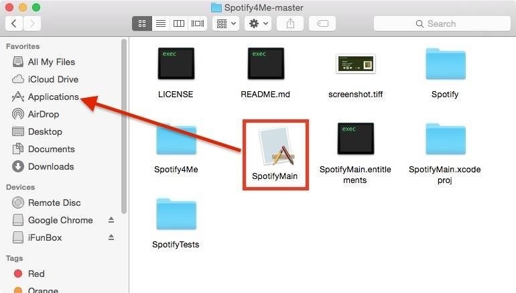Click the Share toolbar button
The height and width of the screenshot is (293, 516).
point(290,23)
